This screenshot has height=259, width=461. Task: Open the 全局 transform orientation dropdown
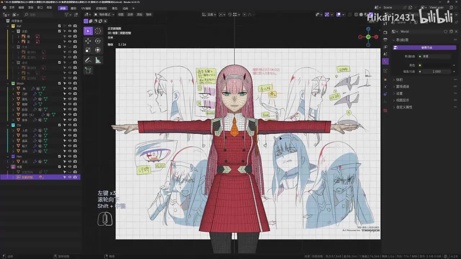pos(210,15)
